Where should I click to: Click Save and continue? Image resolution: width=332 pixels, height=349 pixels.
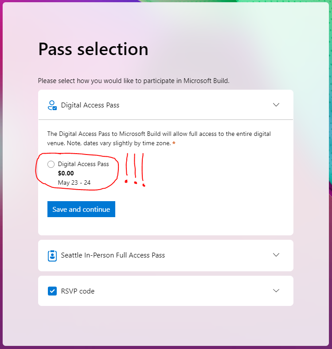tap(81, 209)
